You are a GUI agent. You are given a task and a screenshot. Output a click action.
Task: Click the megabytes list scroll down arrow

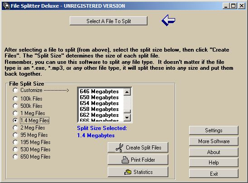(x=127, y=118)
